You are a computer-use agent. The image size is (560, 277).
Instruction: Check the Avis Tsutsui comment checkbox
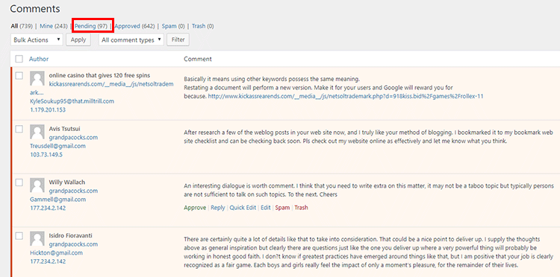point(19,129)
